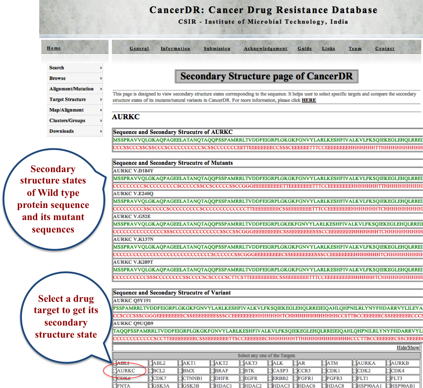Choose the HDAC1 target radio button
The width and height of the screenshot is (423, 388).
pos(212,386)
